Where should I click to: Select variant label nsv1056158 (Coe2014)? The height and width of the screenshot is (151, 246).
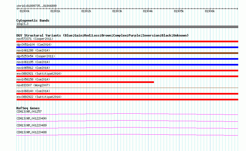[33, 79]
